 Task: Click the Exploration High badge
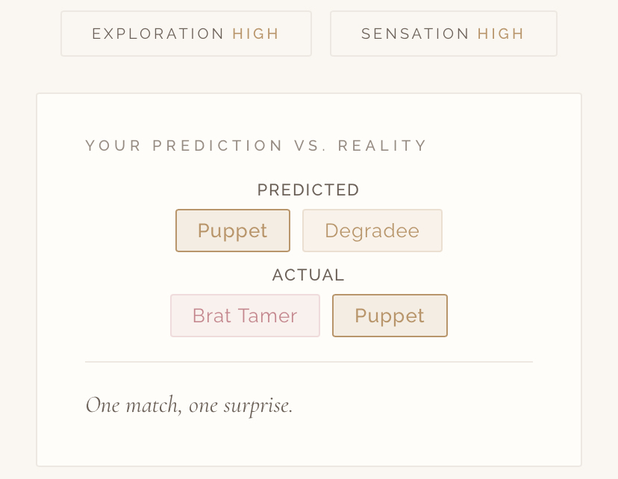point(186,34)
